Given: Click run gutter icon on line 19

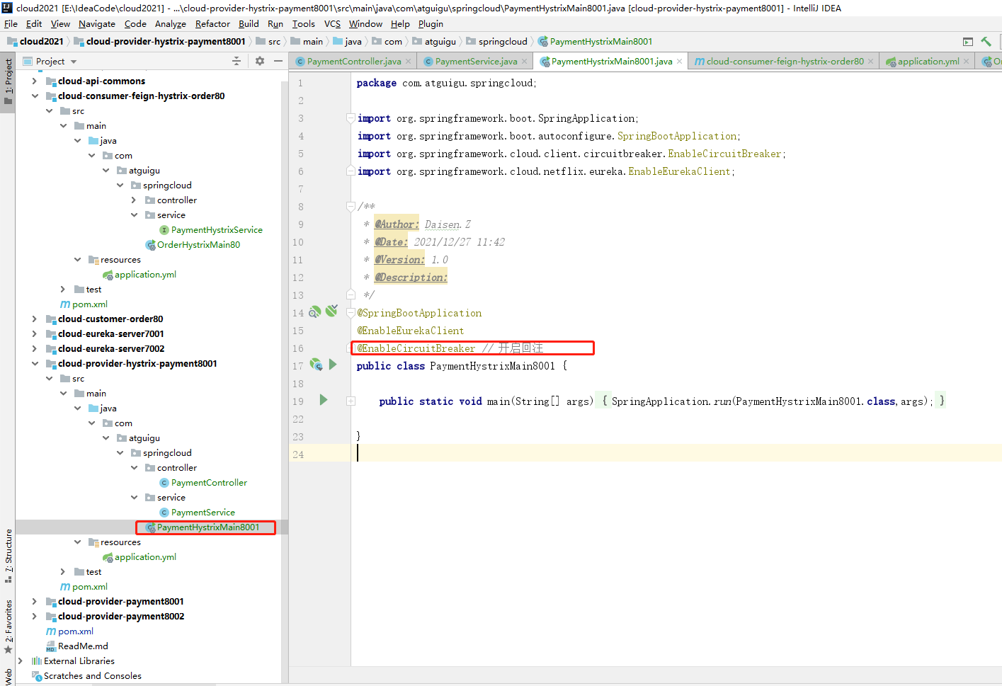Looking at the screenshot, I should 324,400.
